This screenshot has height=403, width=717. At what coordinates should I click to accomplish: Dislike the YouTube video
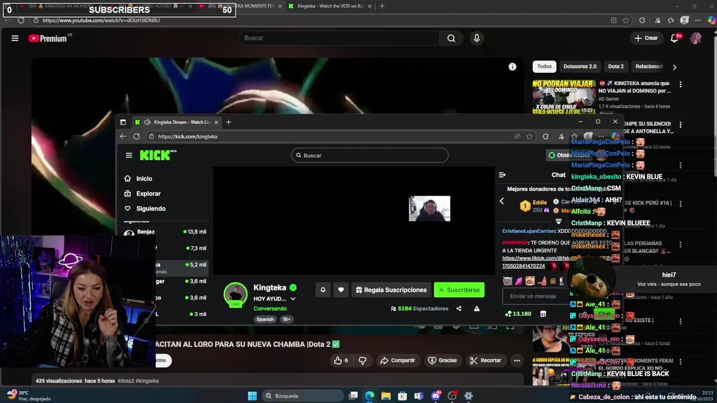[362, 360]
